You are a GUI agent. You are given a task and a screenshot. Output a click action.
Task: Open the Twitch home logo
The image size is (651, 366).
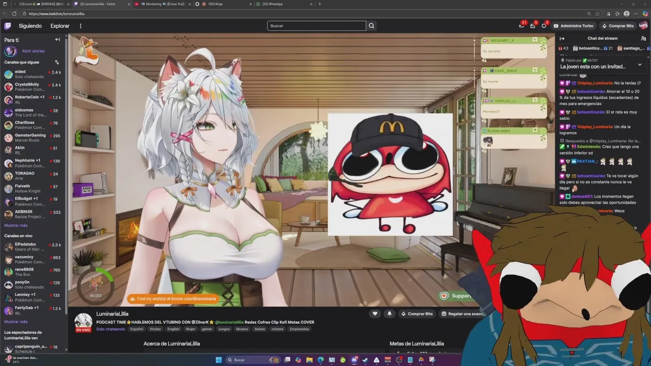pos(8,26)
